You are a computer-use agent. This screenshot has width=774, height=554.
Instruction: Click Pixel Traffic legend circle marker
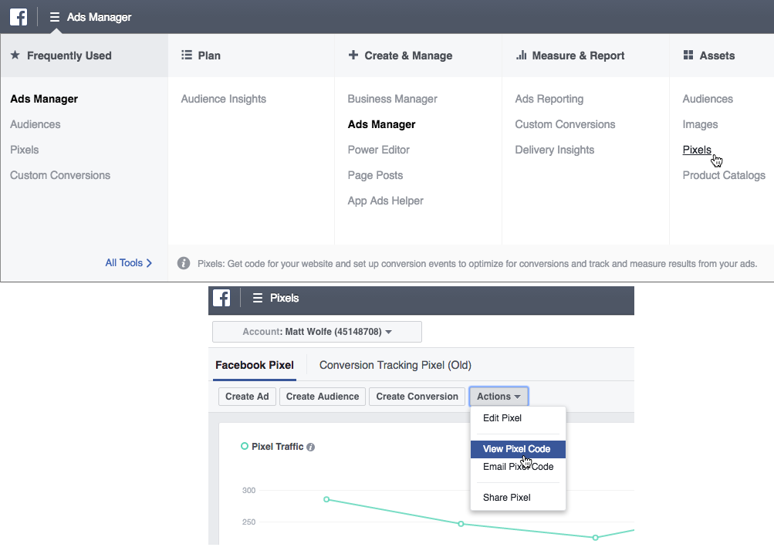[x=245, y=446]
